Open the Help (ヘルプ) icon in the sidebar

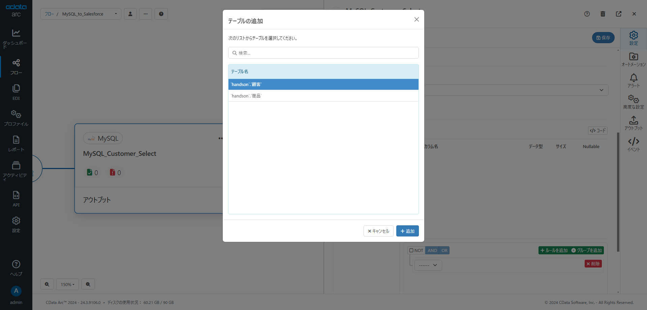click(16, 264)
